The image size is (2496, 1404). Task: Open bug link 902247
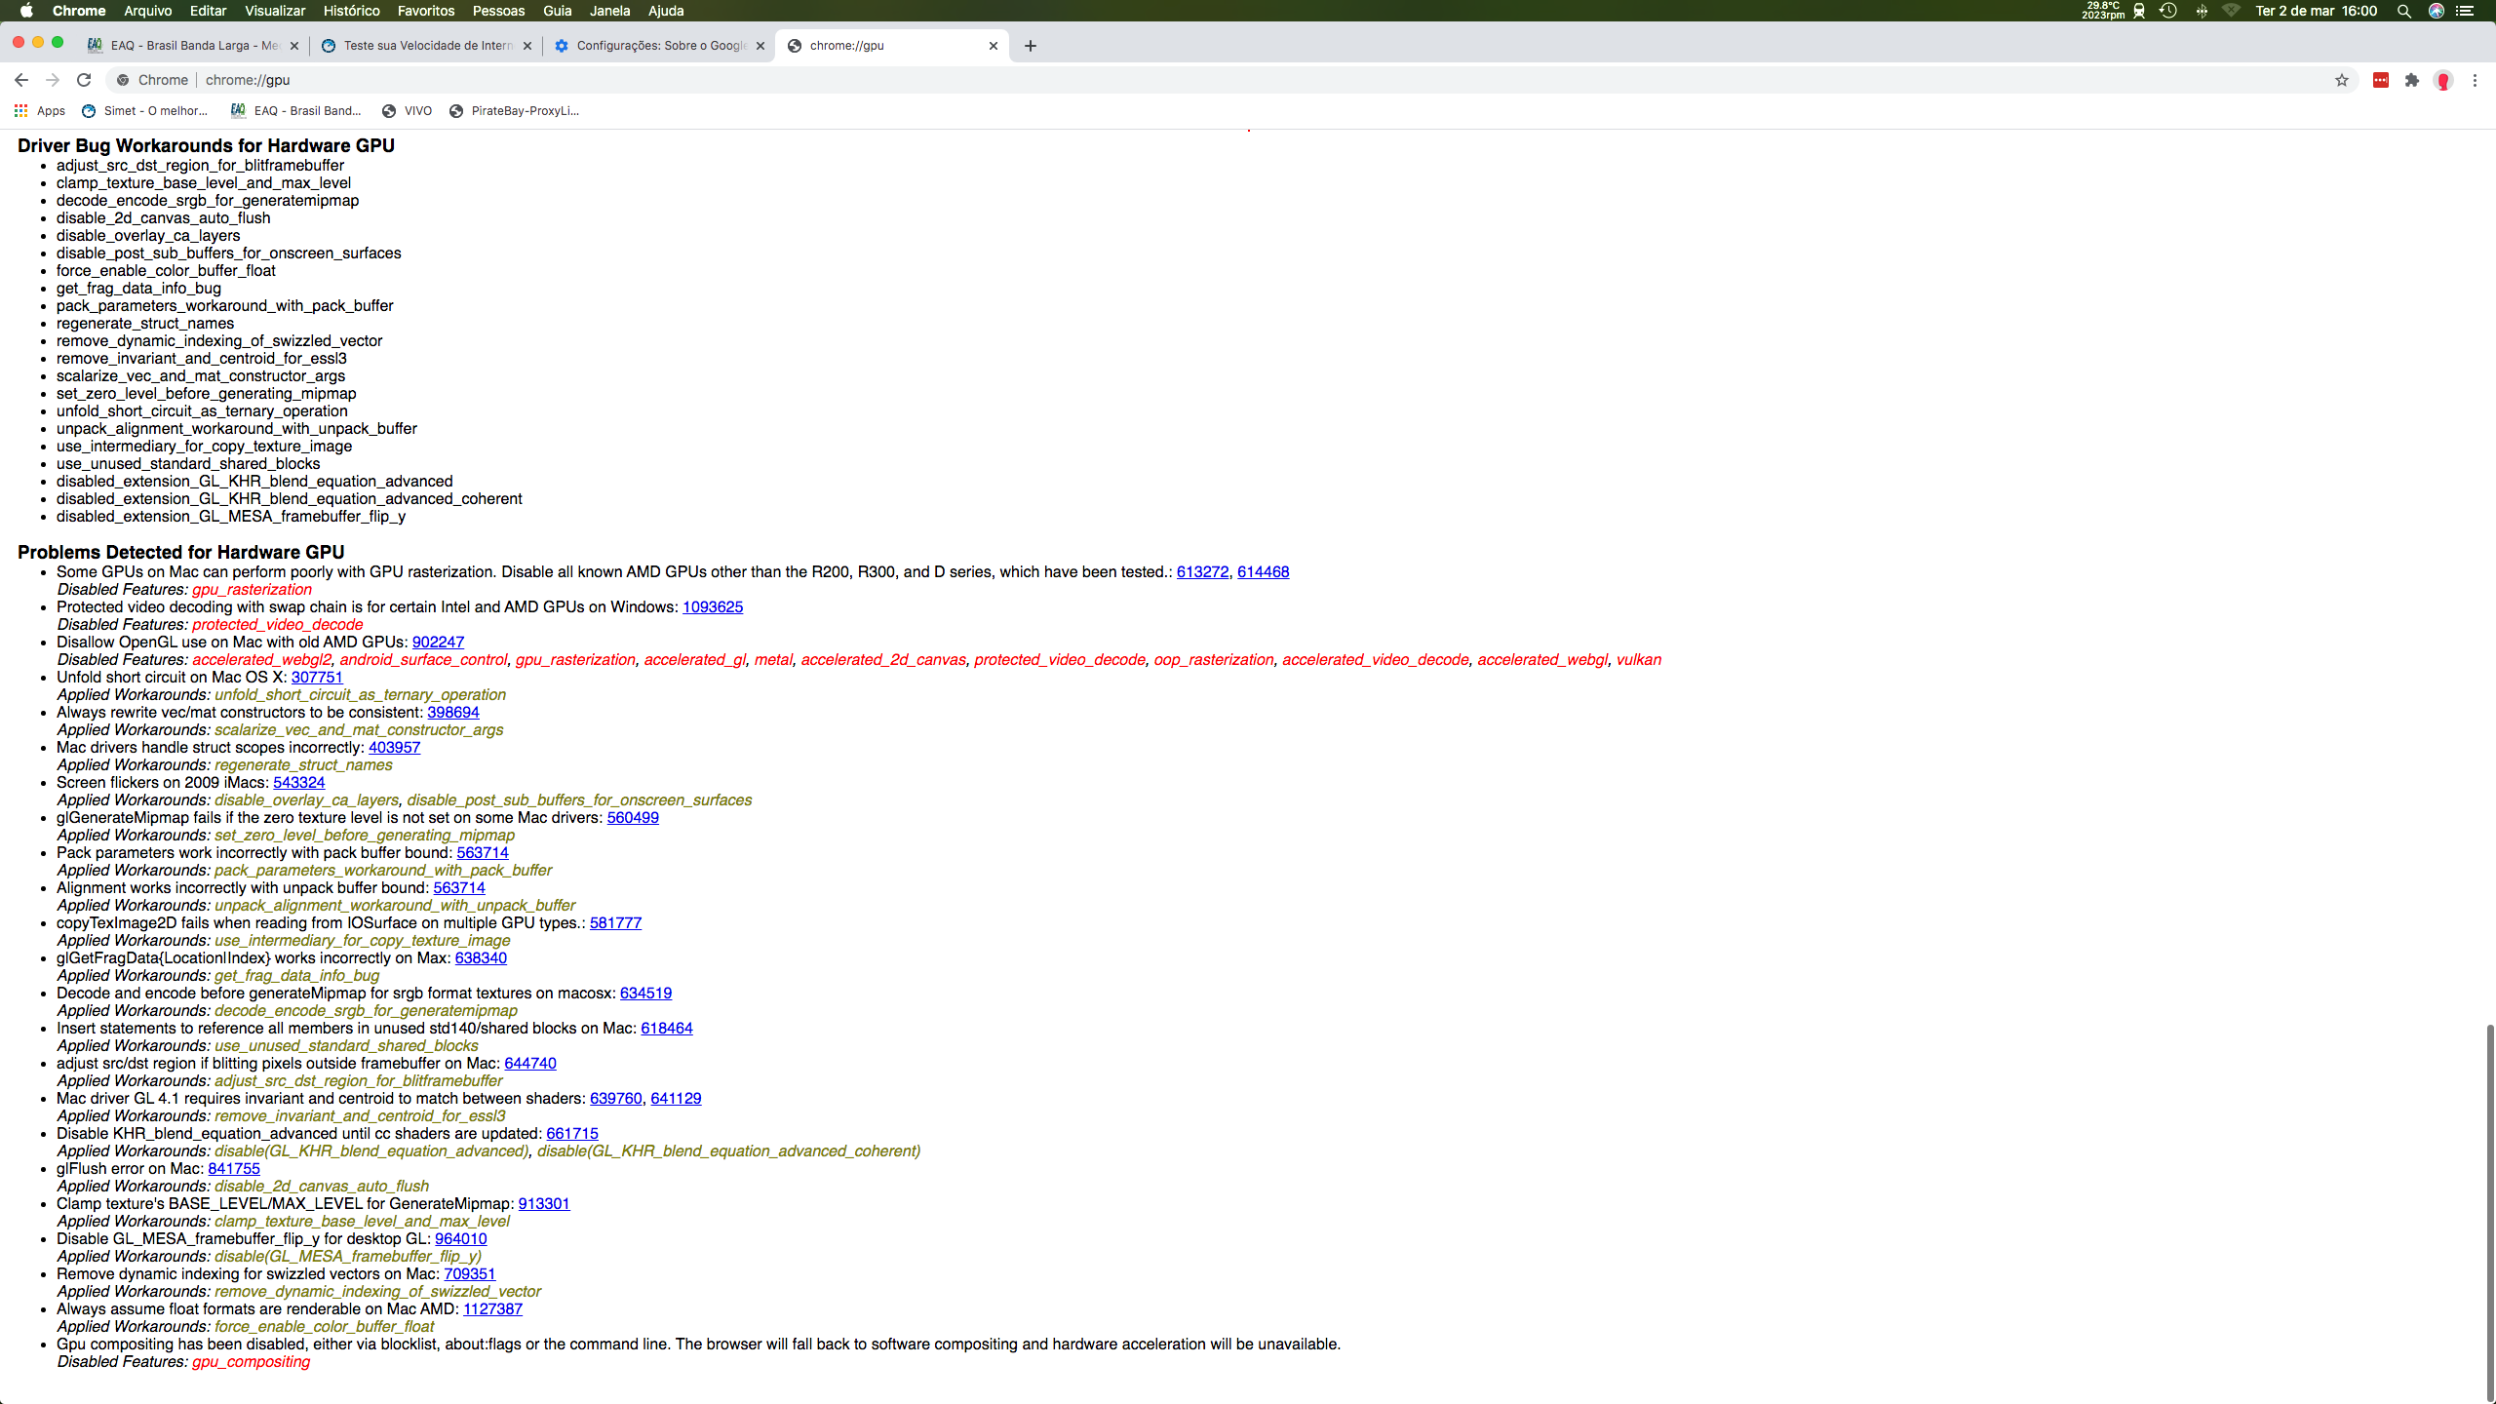438,643
